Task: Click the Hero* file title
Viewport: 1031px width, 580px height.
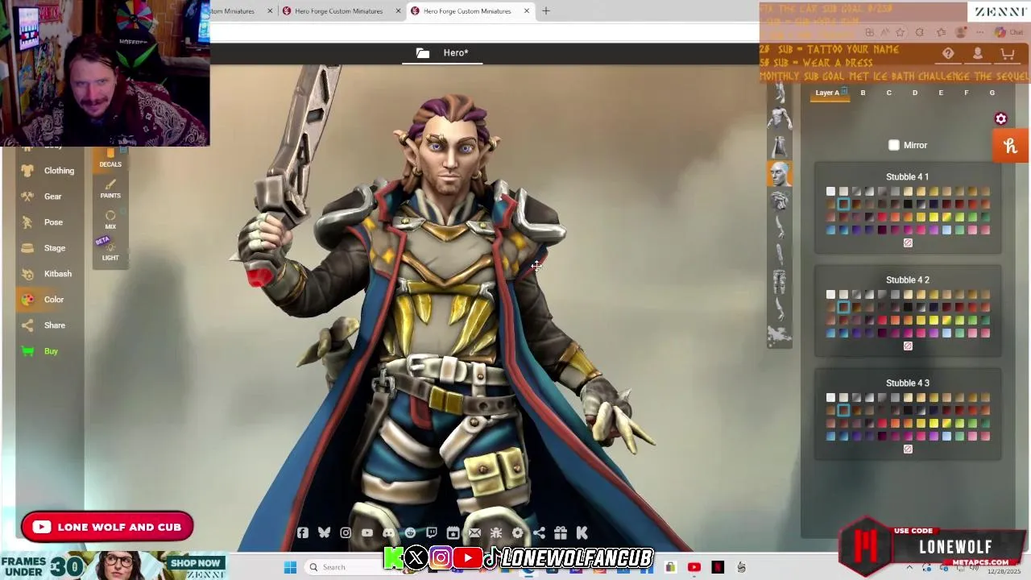Action: coord(456,53)
